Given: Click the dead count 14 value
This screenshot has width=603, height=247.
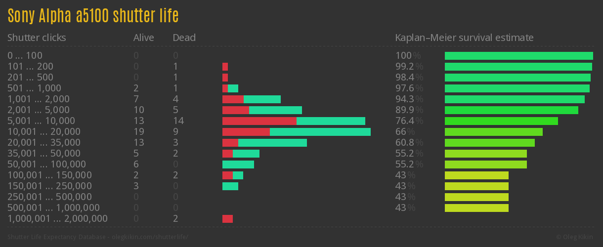Looking at the screenshot, I should 178,121.
